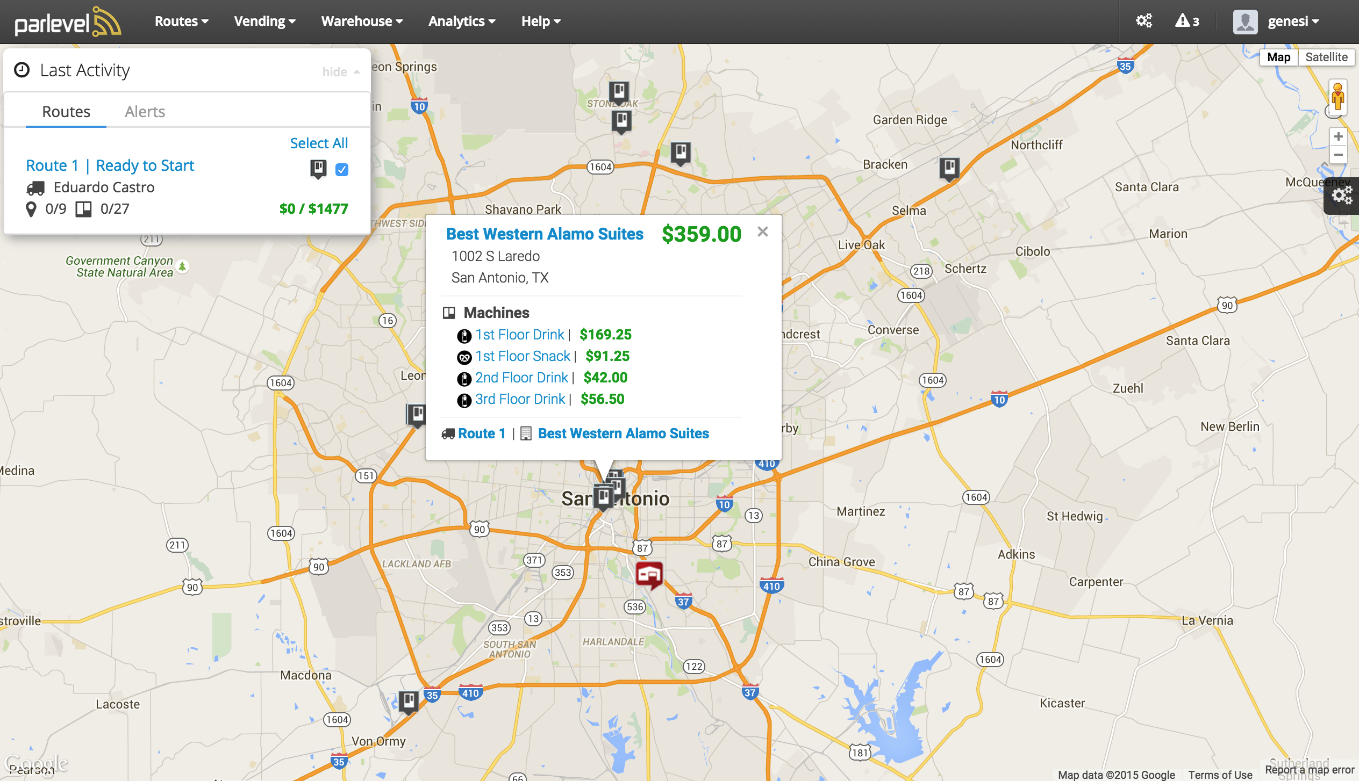The image size is (1359, 781).
Task: Click the building icon in popup footer
Action: (x=526, y=433)
